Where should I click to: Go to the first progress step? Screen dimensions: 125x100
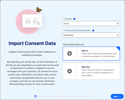[x=35, y=96]
